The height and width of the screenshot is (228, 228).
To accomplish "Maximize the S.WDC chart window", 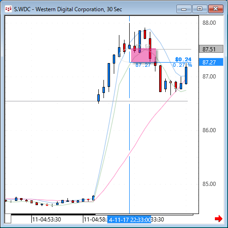I will click(x=199, y=9).
